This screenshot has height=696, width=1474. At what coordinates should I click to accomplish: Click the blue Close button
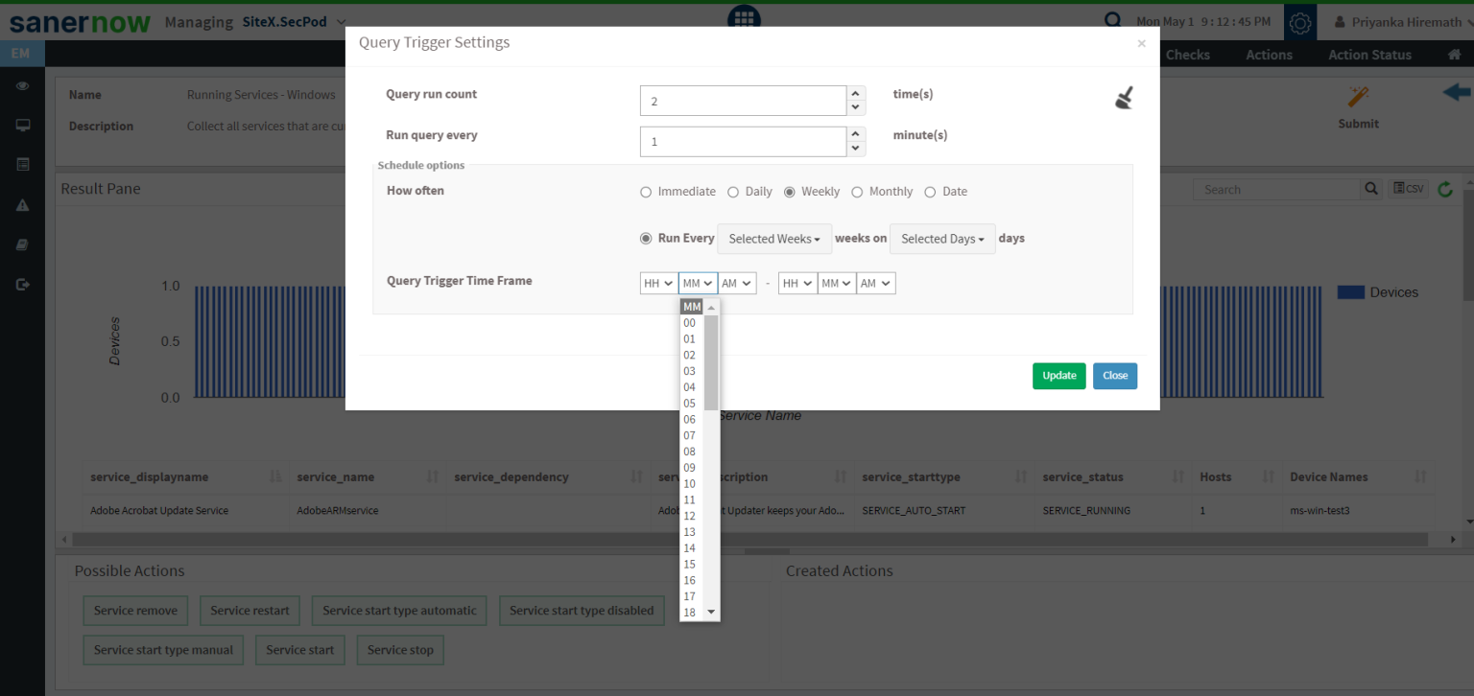point(1115,376)
